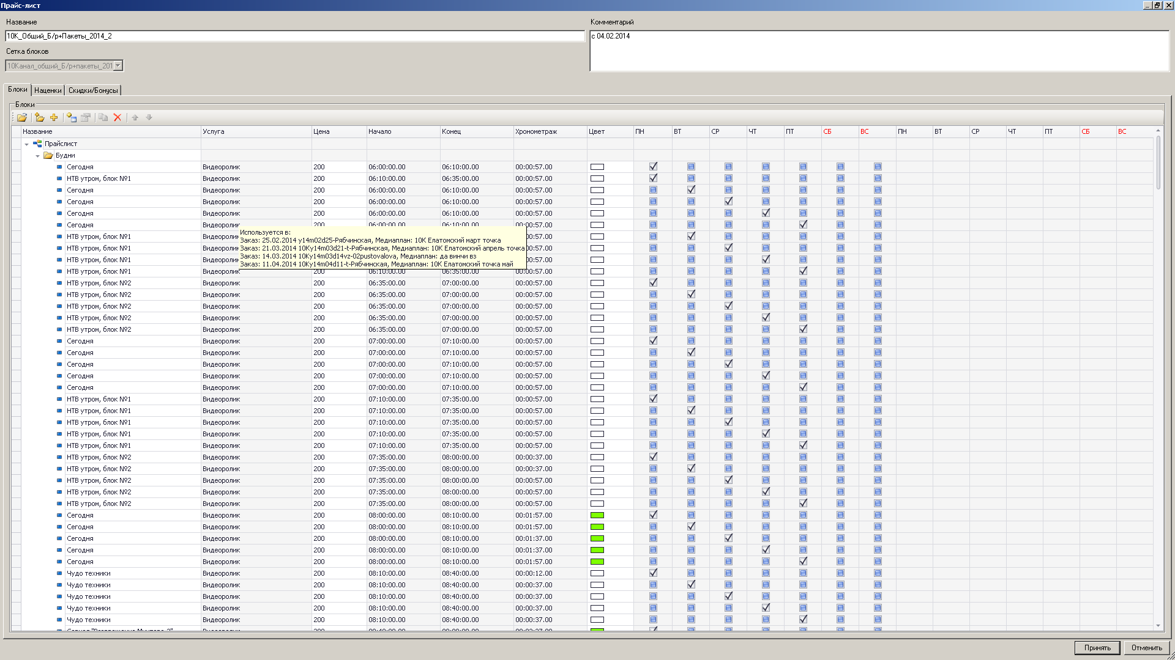This screenshot has height=660, width=1175.
Task: Select the Прайслист tree root icon
Action: point(37,144)
